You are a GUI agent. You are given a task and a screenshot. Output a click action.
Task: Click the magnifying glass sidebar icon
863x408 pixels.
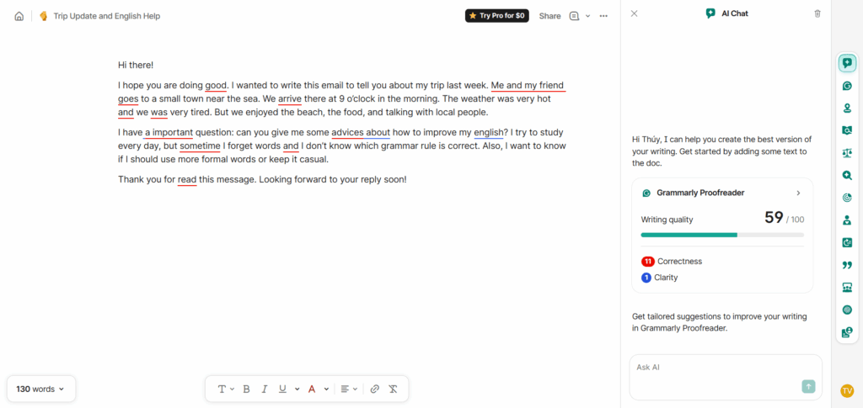click(x=847, y=175)
